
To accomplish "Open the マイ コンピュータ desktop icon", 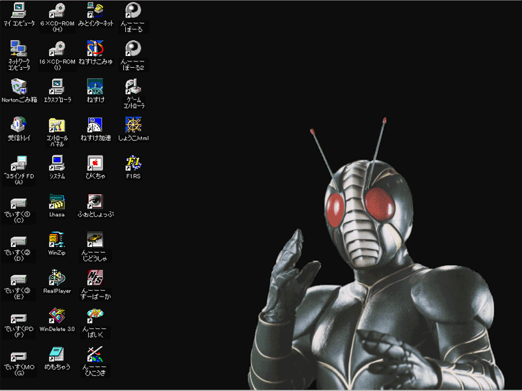I will coord(19,10).
